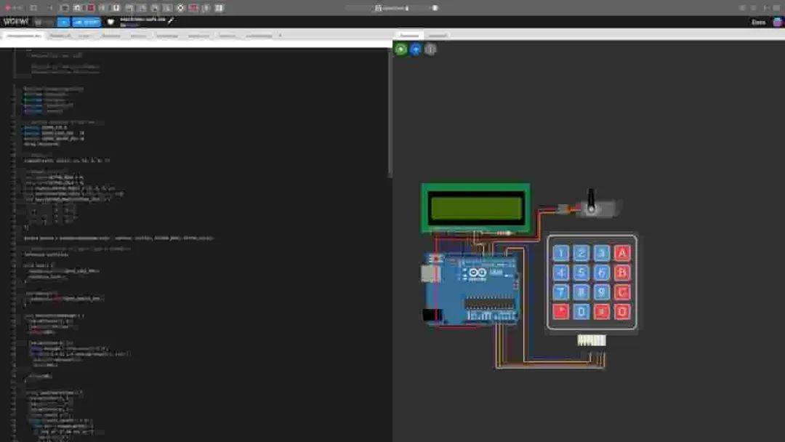Open the new tab plus button in editor

tap(280, 35)
